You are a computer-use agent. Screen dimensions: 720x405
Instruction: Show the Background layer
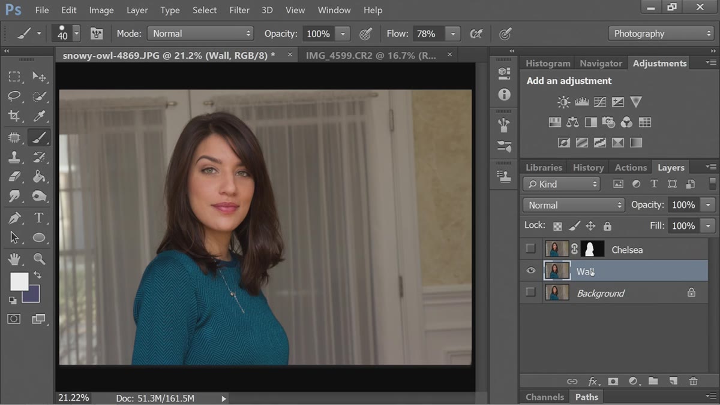pos(530,292)
